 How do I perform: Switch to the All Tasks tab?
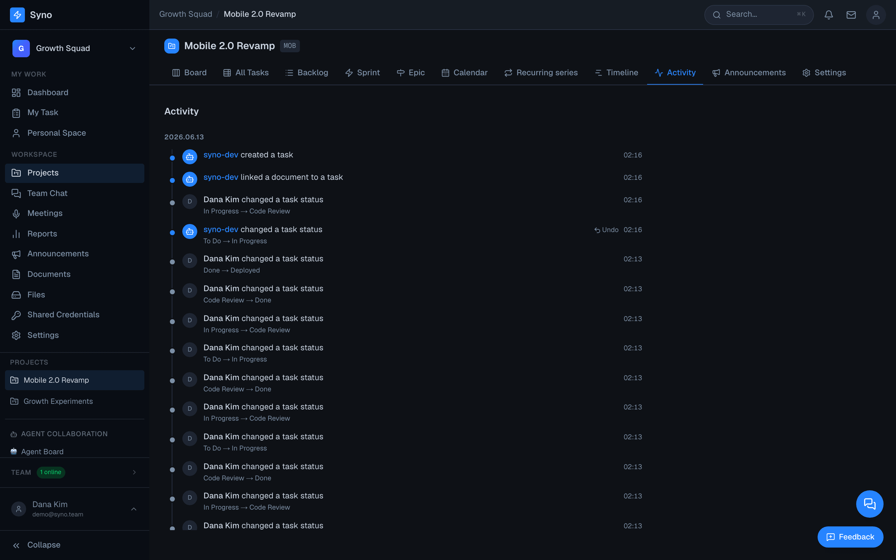[x=246, y=72]
